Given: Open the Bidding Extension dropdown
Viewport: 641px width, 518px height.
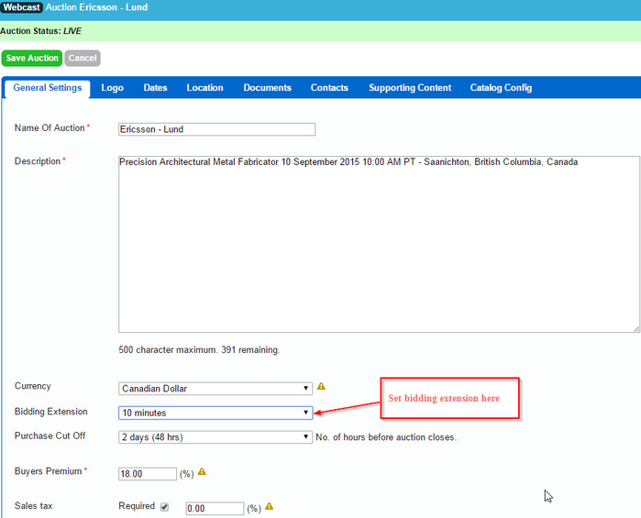Looking at the screenshot, I should 216,413.
